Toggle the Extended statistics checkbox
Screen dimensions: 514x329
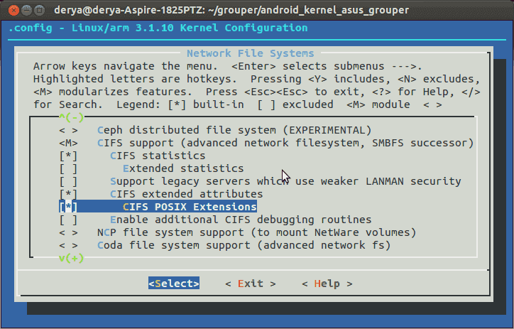pyautogui.click(x=68, y=168)
